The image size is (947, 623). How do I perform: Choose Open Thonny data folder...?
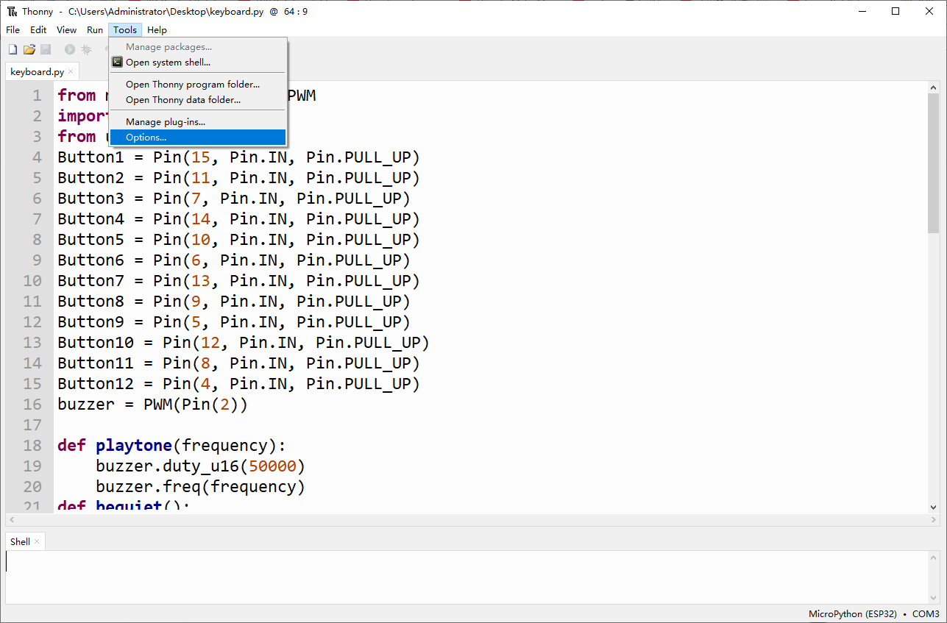[198, 100]
